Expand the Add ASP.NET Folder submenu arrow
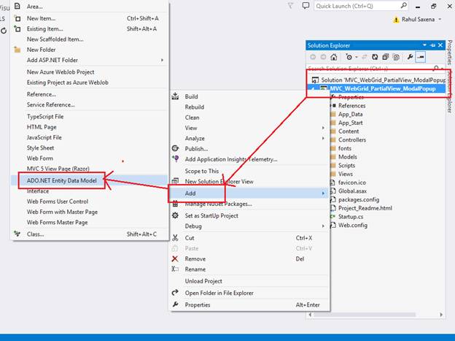 coord(162,60)
